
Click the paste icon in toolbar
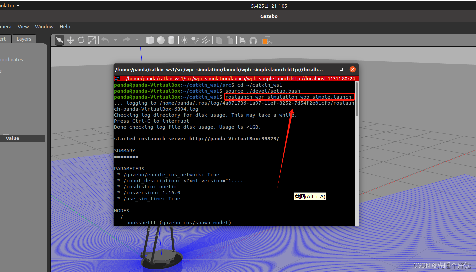[229, 40]
